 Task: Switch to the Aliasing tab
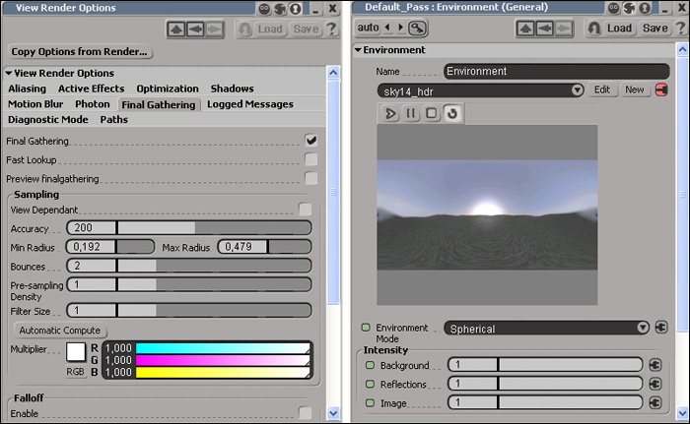click(x=27, y=89)
